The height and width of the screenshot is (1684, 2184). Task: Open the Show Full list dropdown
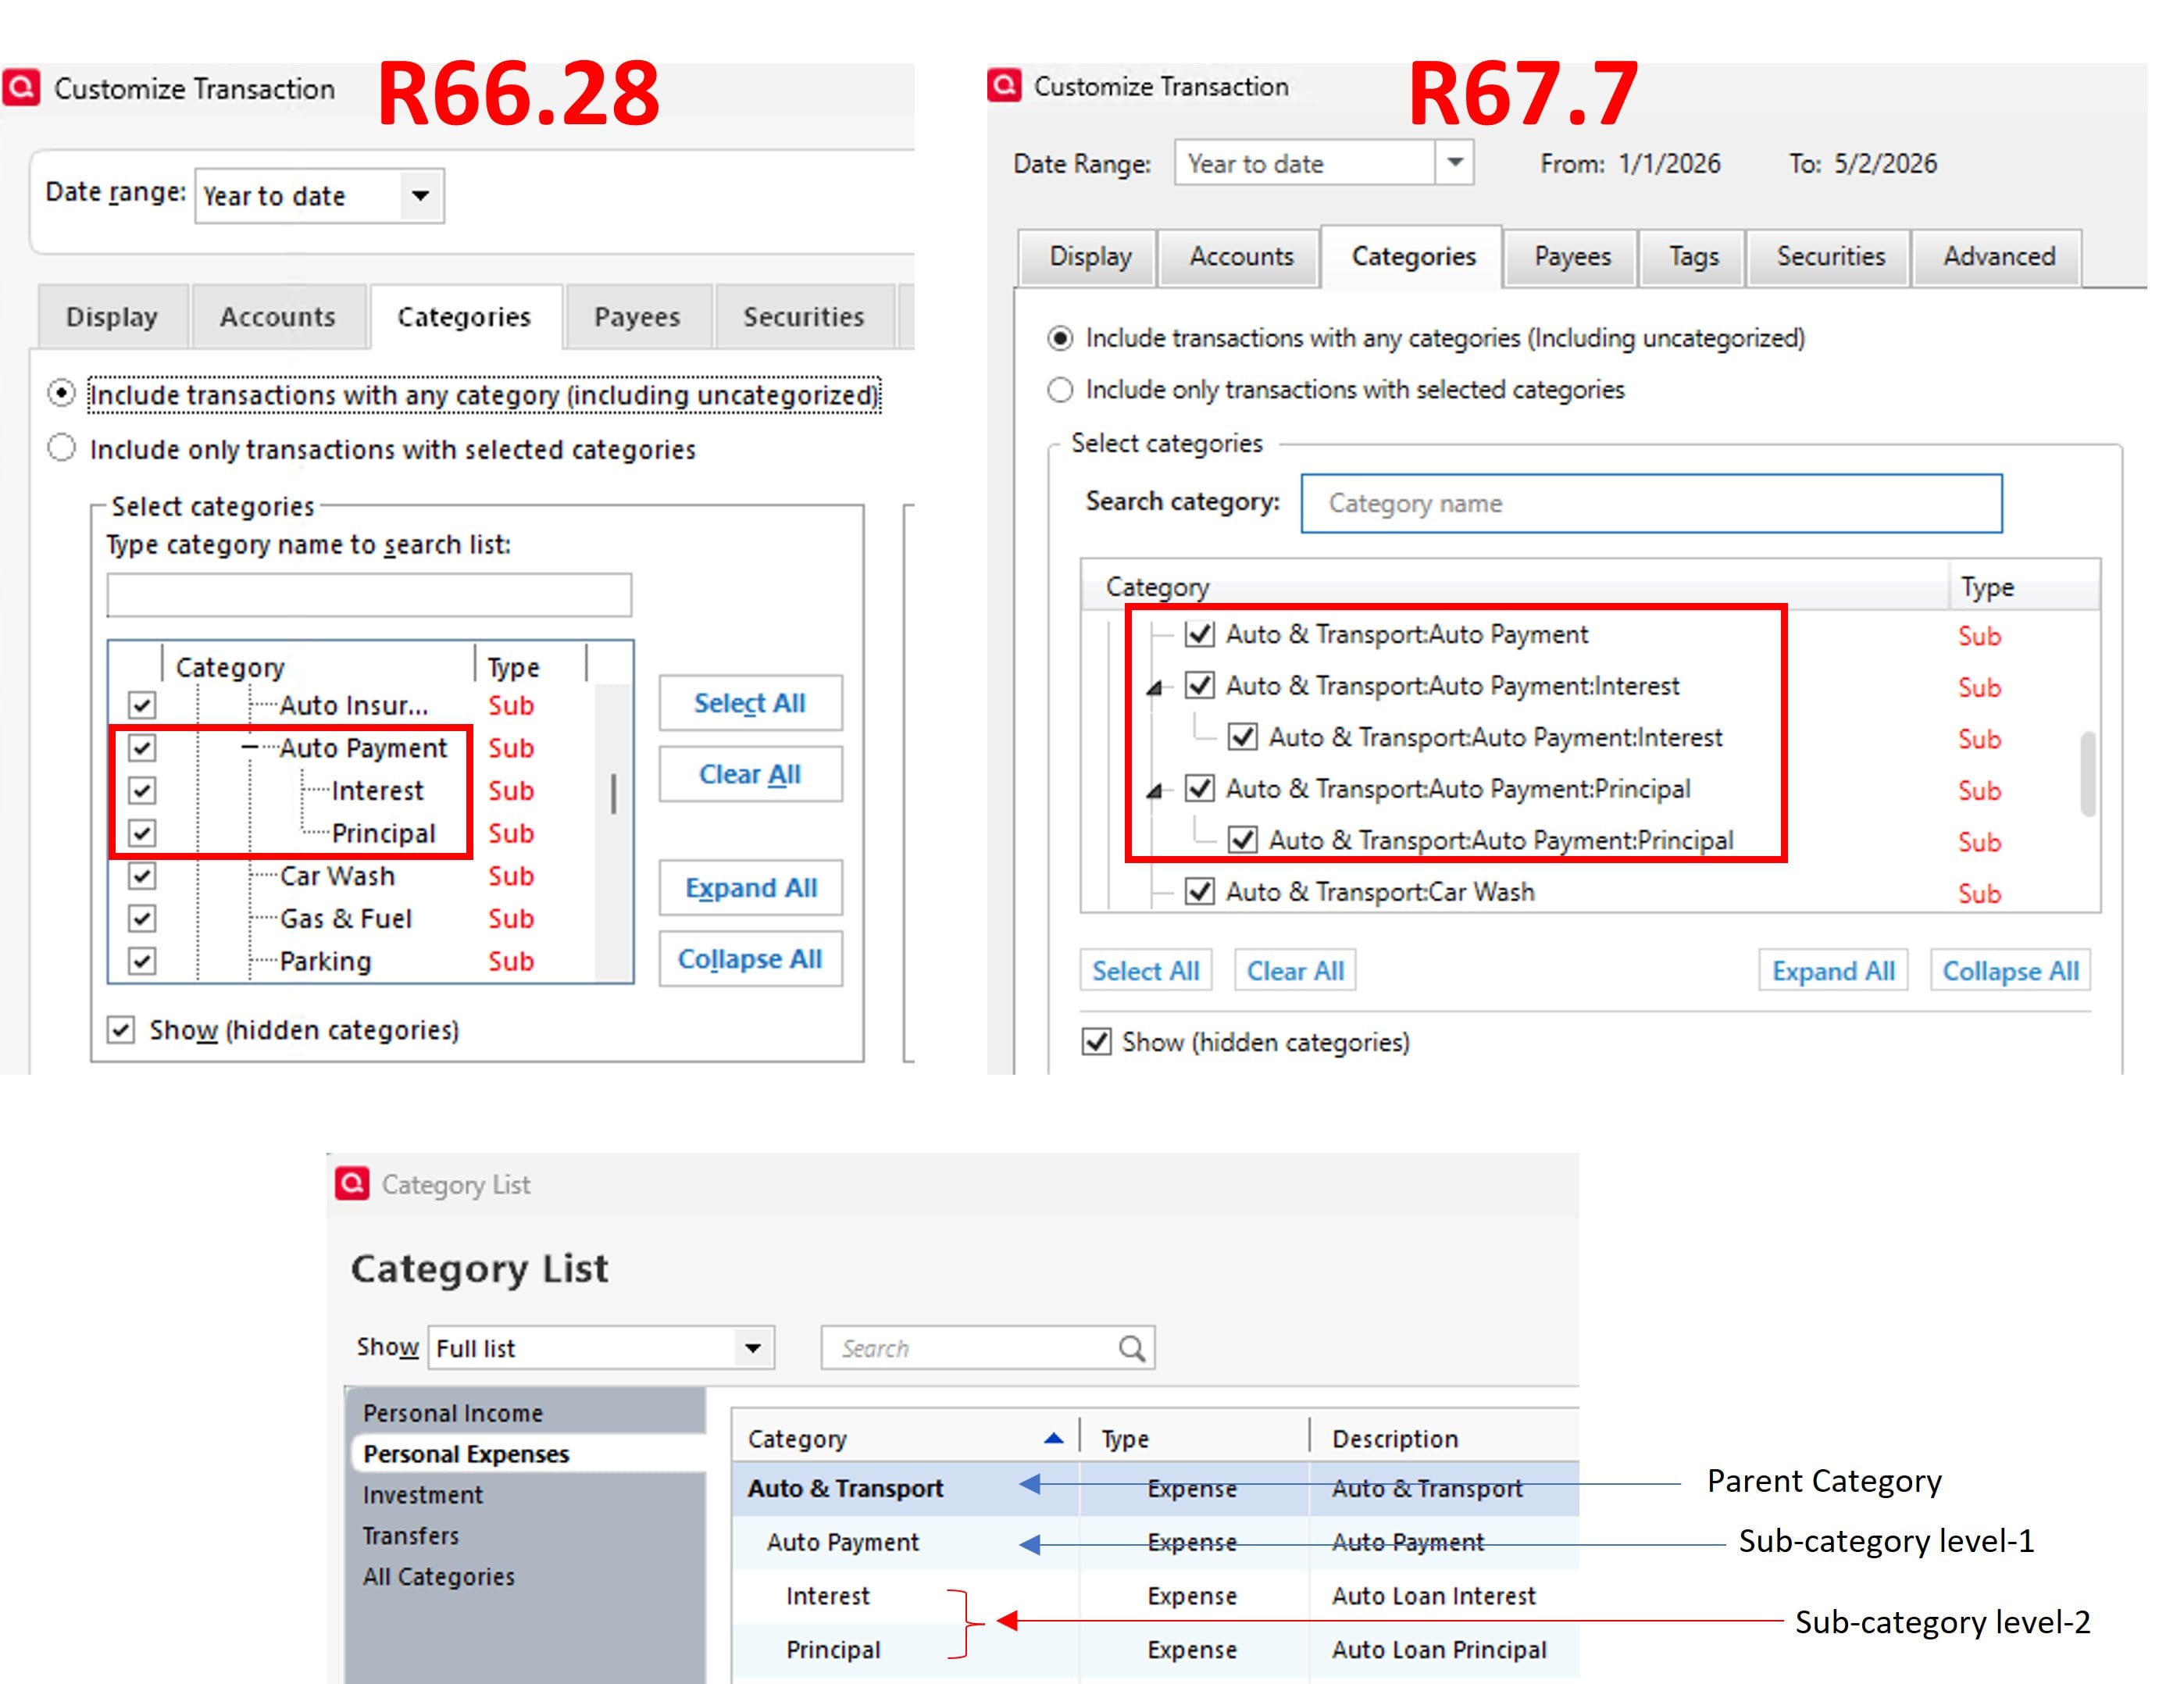(x=753, y=1348)
